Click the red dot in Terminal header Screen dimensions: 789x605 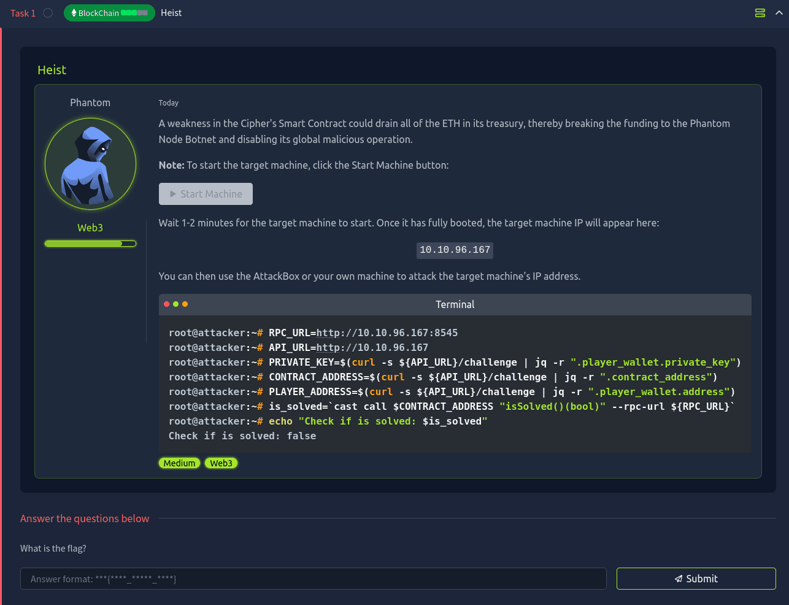[x=166, y=304]
